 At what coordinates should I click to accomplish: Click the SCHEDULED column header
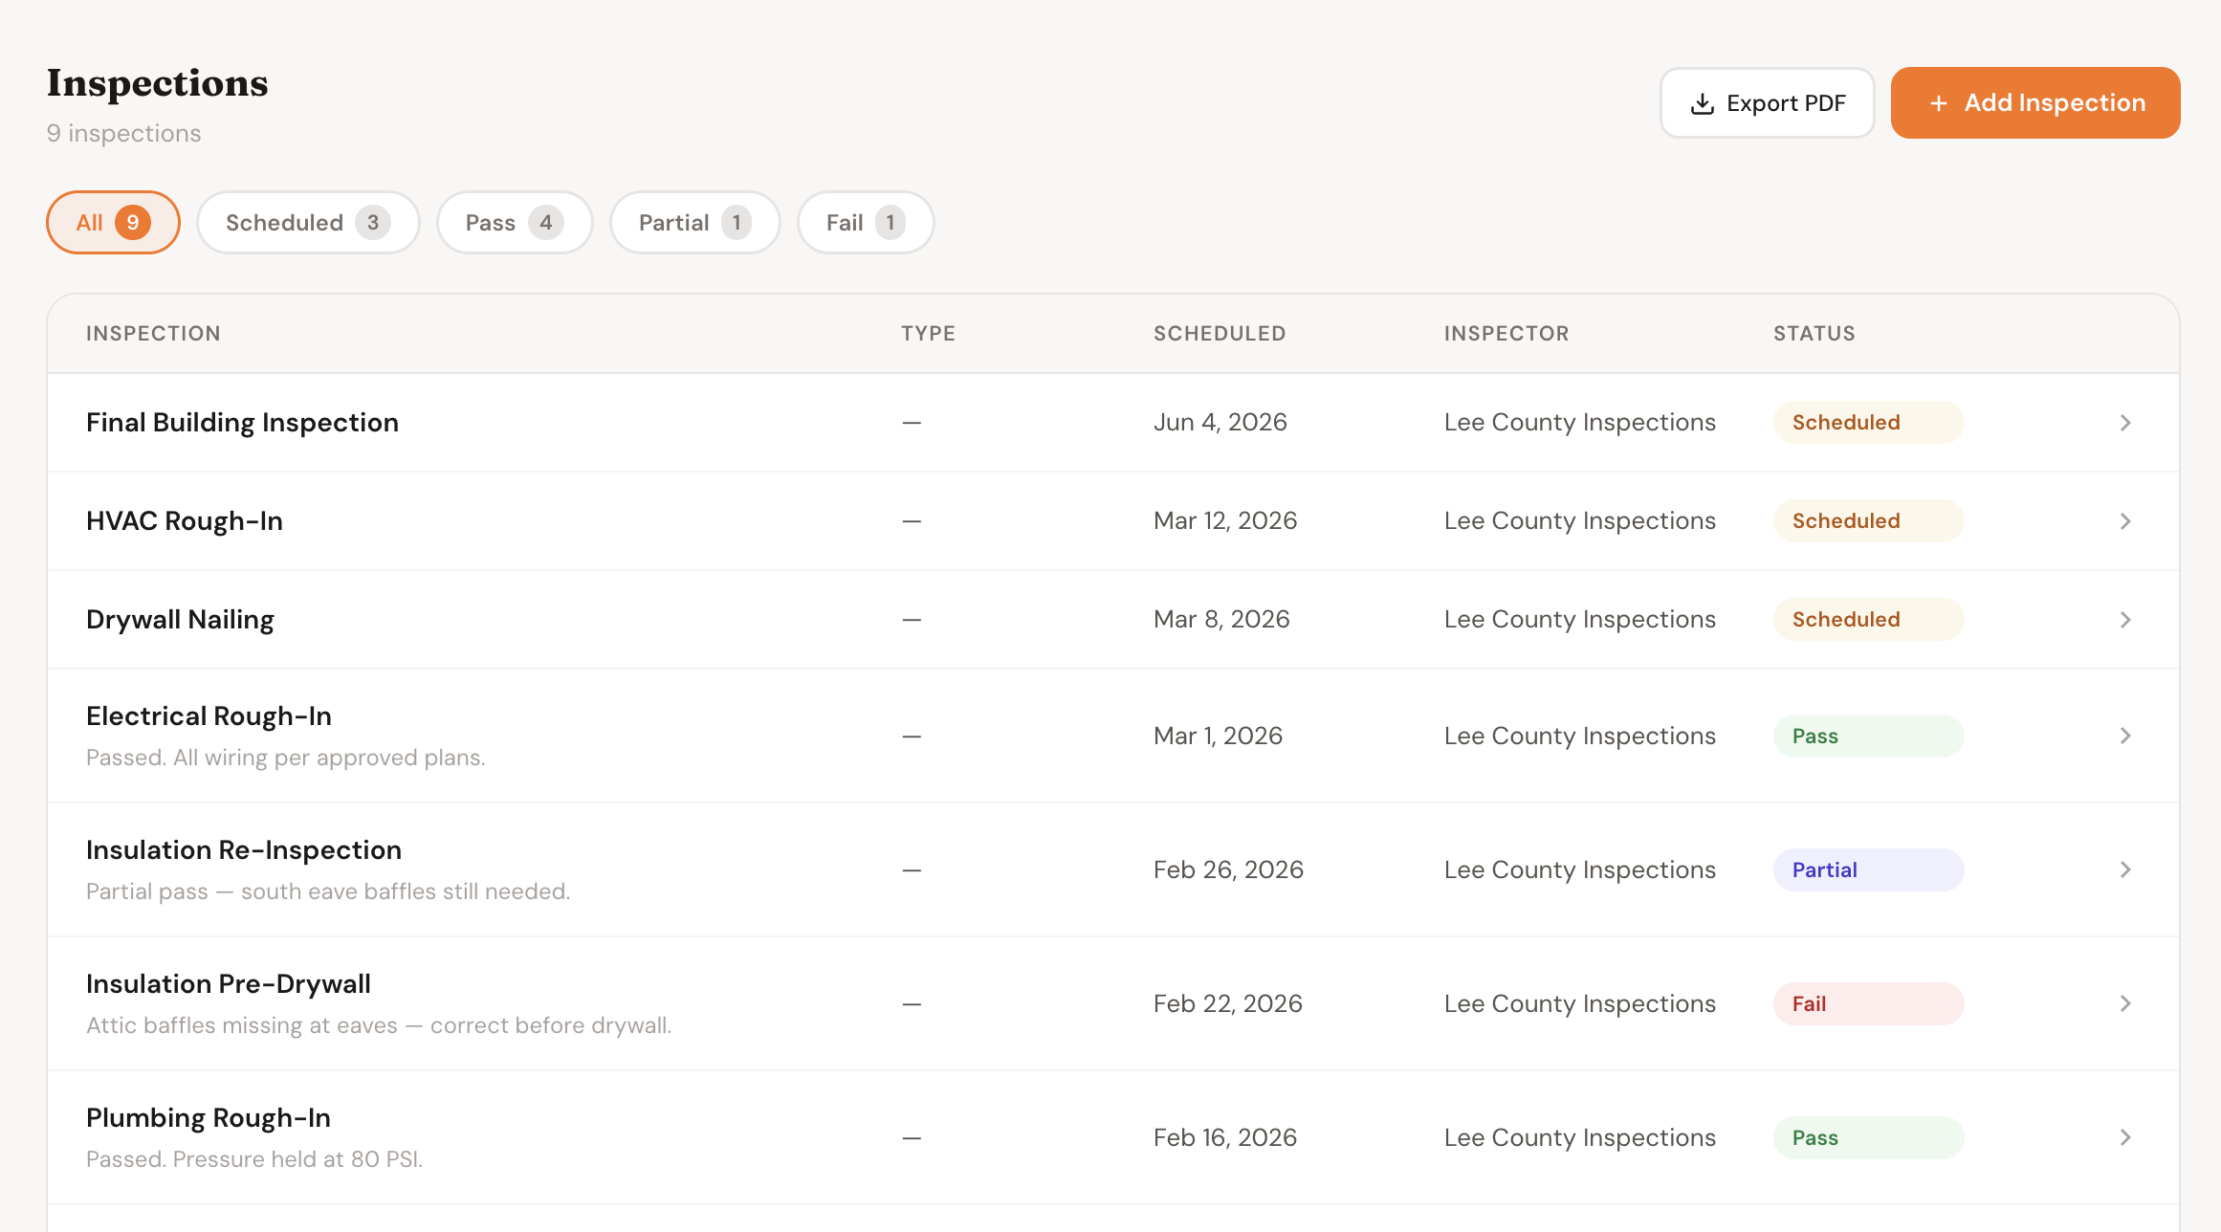tap(1220, 334)
